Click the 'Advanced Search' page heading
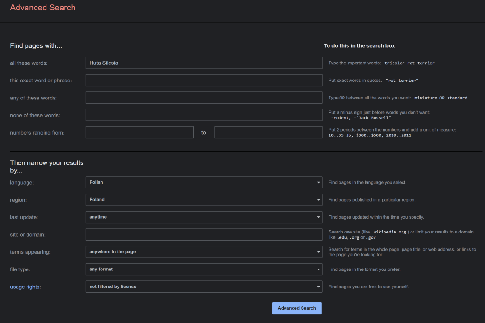 (43, 8)
